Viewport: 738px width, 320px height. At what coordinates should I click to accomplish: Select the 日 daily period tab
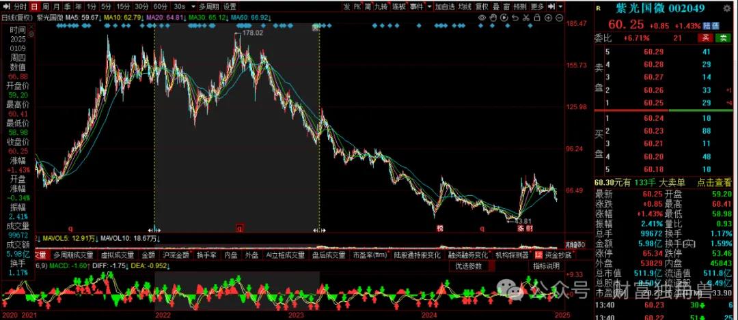pos(34,7)
